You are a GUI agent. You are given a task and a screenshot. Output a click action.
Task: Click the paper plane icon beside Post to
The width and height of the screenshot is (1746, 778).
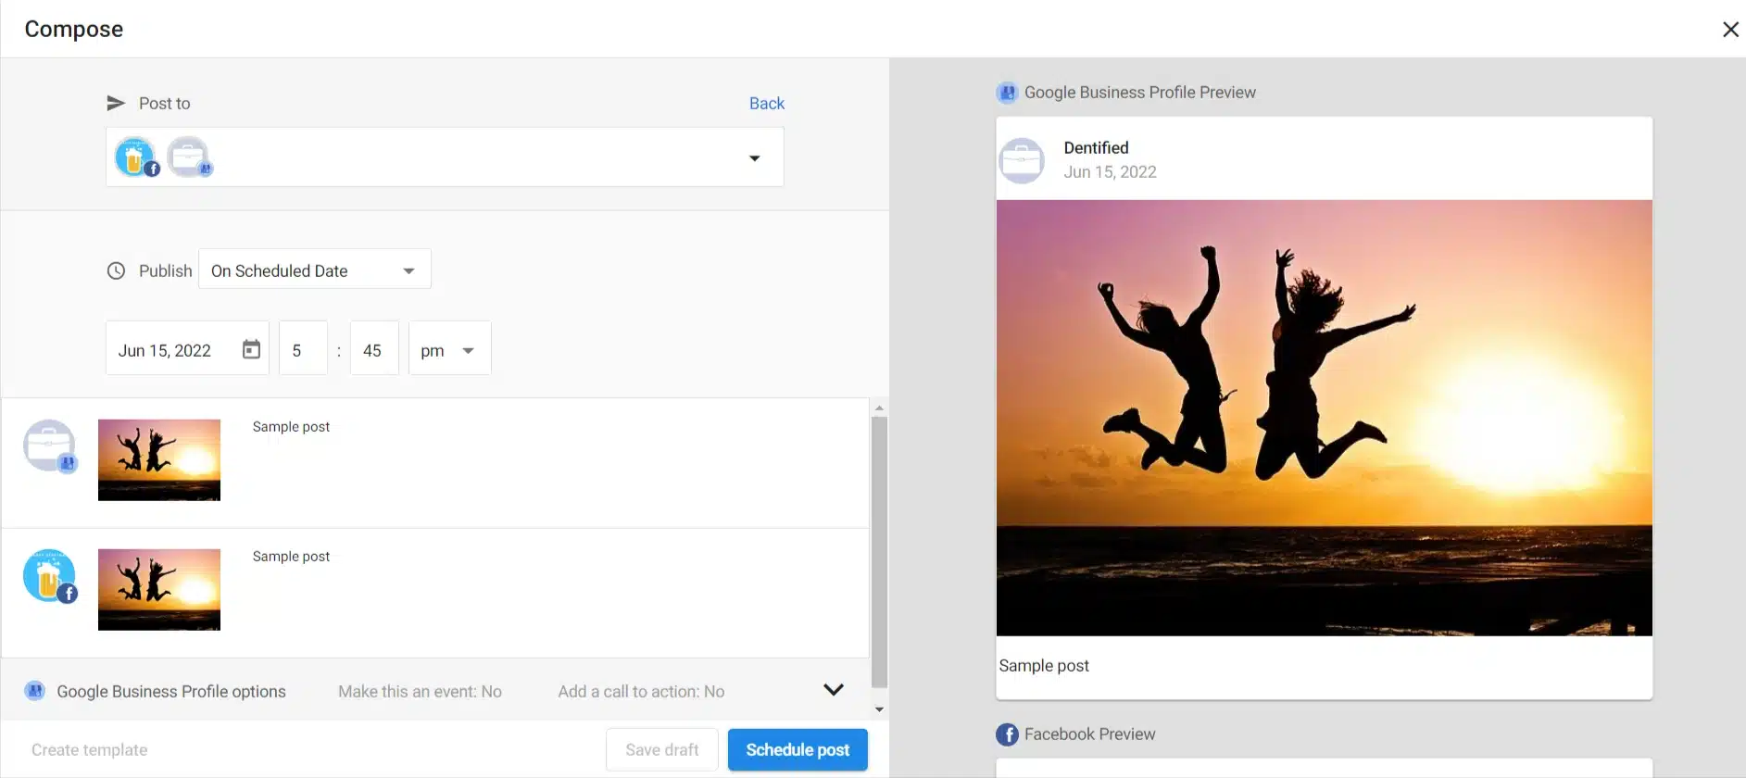coord(116,104)
